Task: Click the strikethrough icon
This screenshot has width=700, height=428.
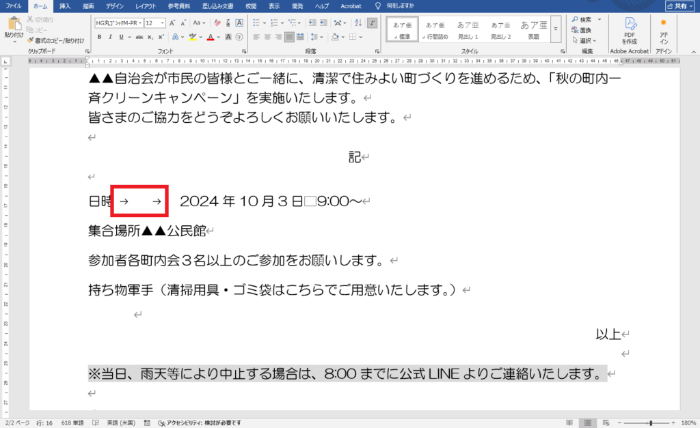Action: (139, 37)
